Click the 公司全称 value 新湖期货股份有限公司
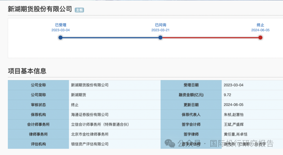Viewport: 283px width, 155px height. 115,85
